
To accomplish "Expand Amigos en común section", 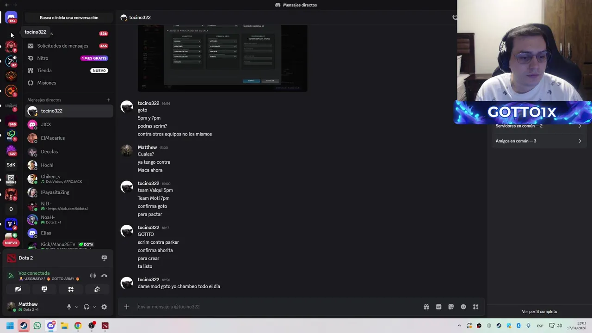I will [x=538, y=141].
